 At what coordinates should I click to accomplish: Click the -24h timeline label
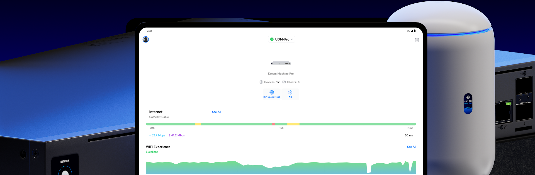(x=152, y=128)
